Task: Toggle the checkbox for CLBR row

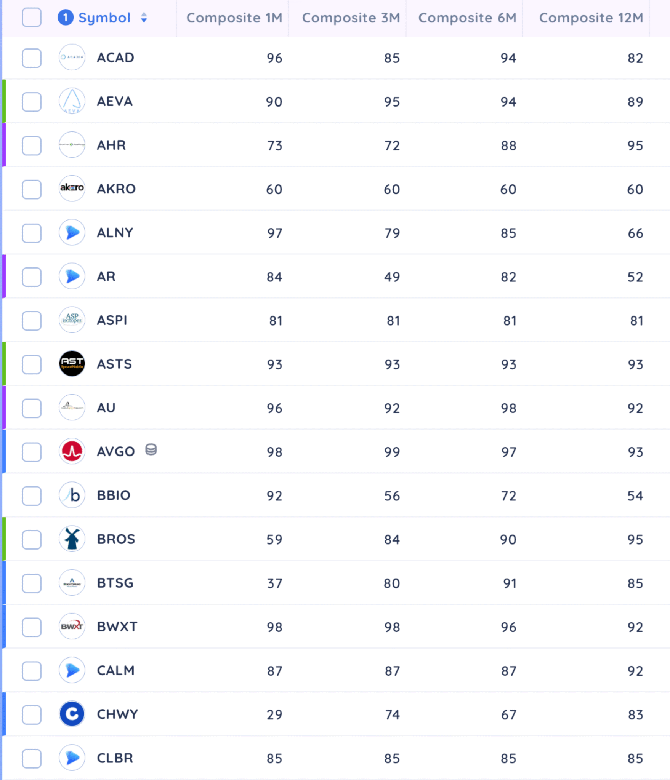Action: 32,758
